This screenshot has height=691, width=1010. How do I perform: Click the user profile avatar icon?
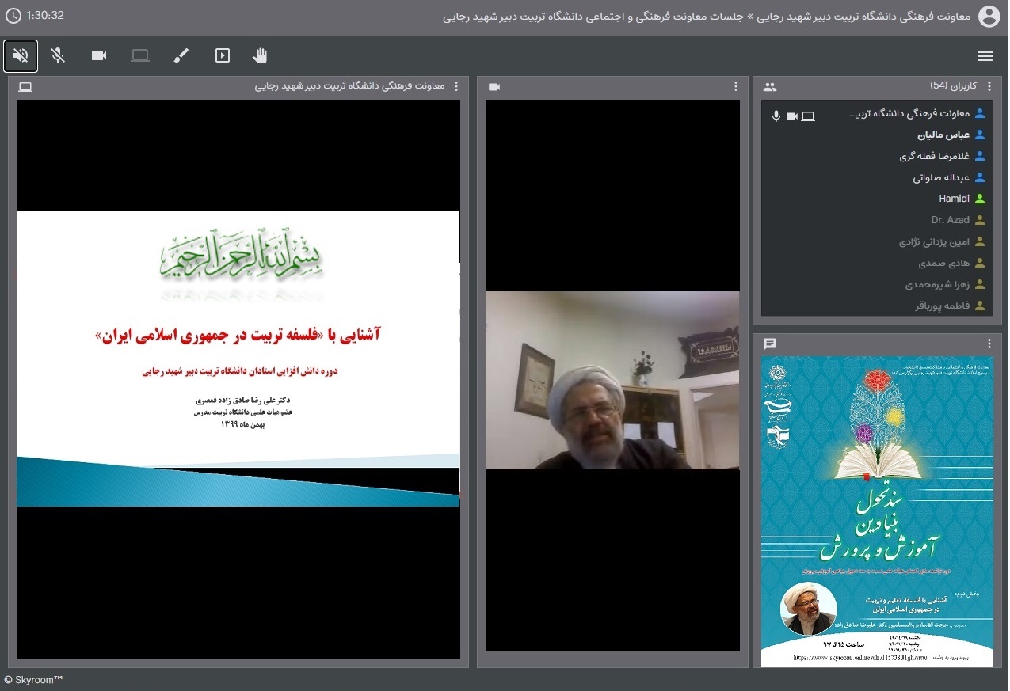[x=989, y=16]
